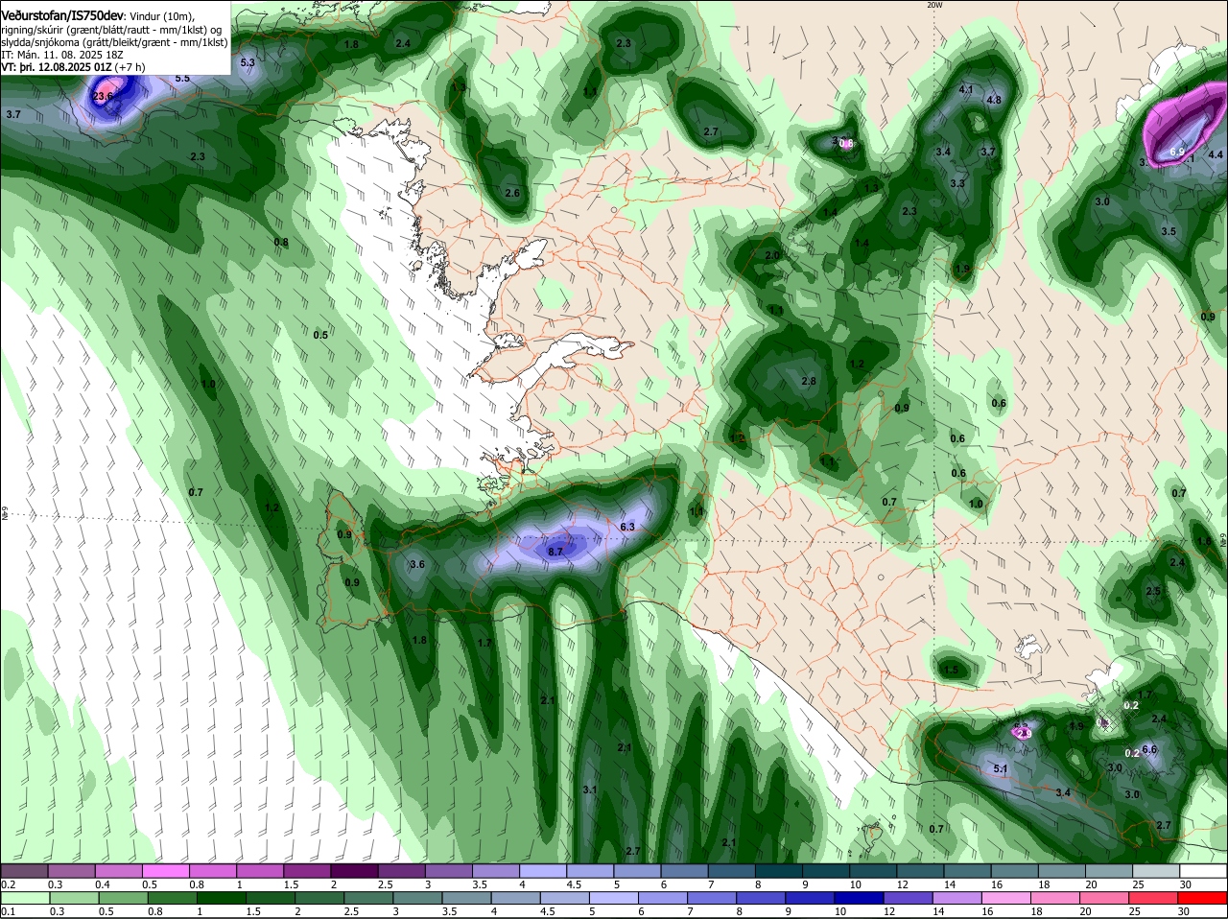Select the 5.1 value on the map
This screenshot has width=1228, height=919.
pyautogui.click(x=1001, y=768)
